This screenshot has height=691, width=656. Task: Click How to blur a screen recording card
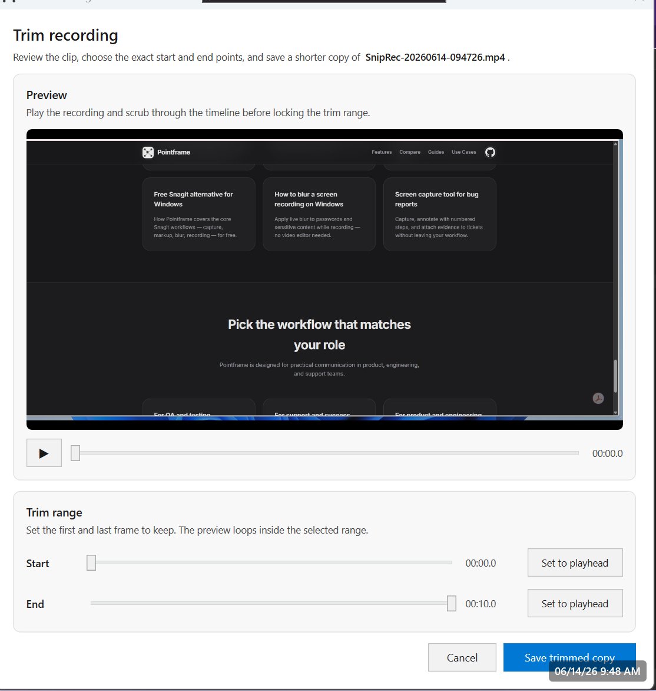(319, 214)
